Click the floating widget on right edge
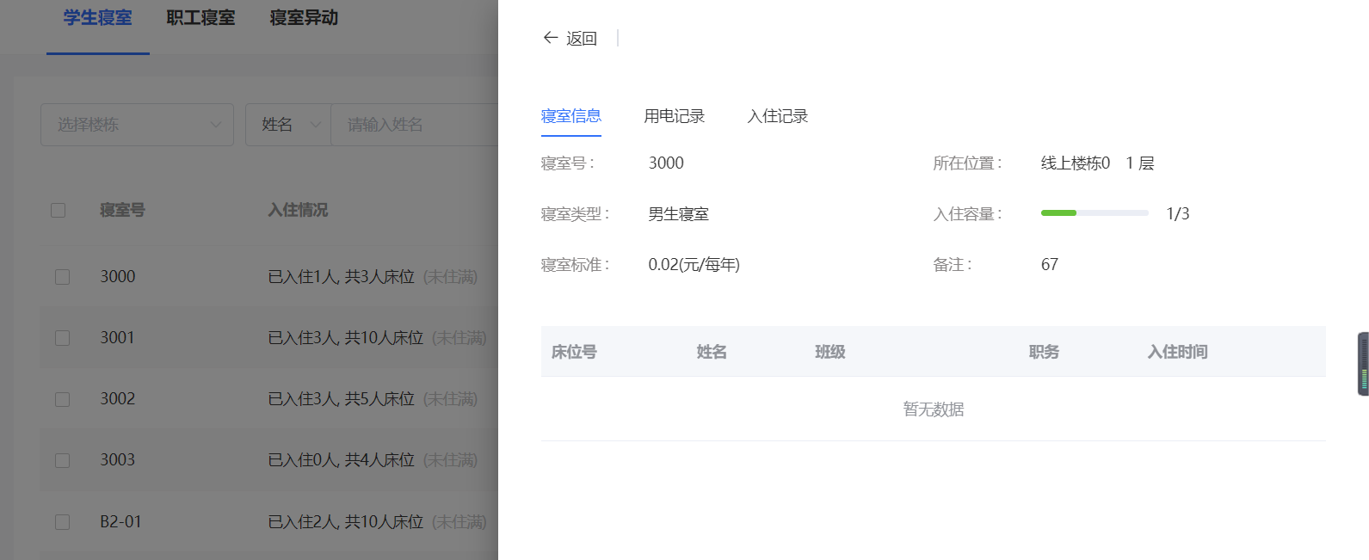The height and width of the screenshot is (560, 1369). (x=1363, y=364)
